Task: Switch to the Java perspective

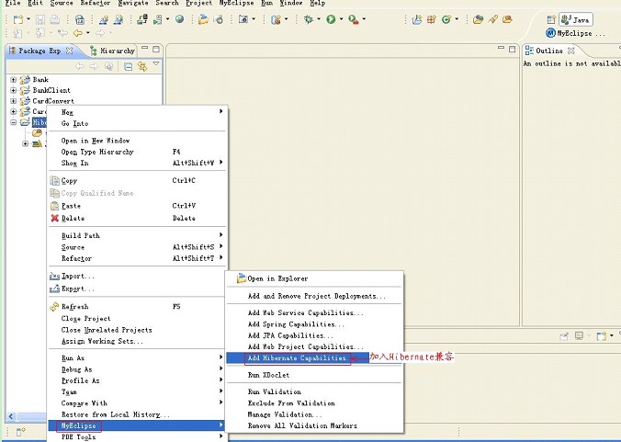Action: [576, 19]
